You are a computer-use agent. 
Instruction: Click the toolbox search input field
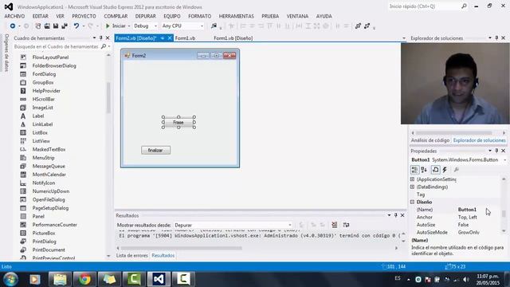(57, 46)
